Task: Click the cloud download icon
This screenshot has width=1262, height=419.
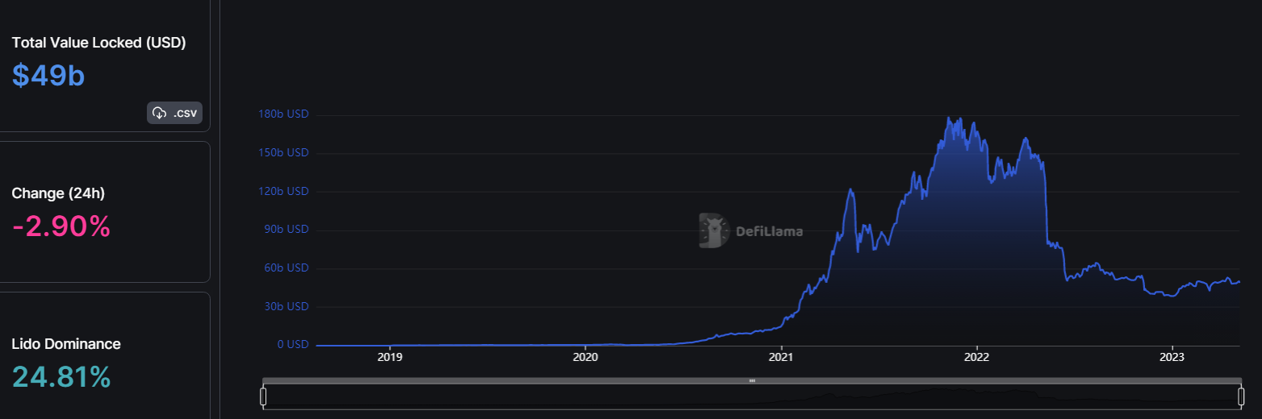Action: coord(160,113)
